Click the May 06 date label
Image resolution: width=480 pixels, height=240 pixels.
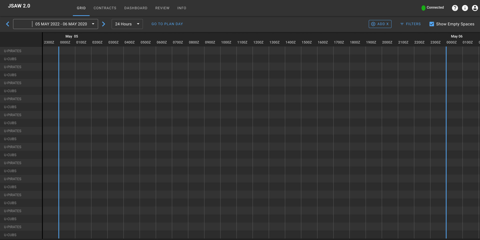[457, 36]
